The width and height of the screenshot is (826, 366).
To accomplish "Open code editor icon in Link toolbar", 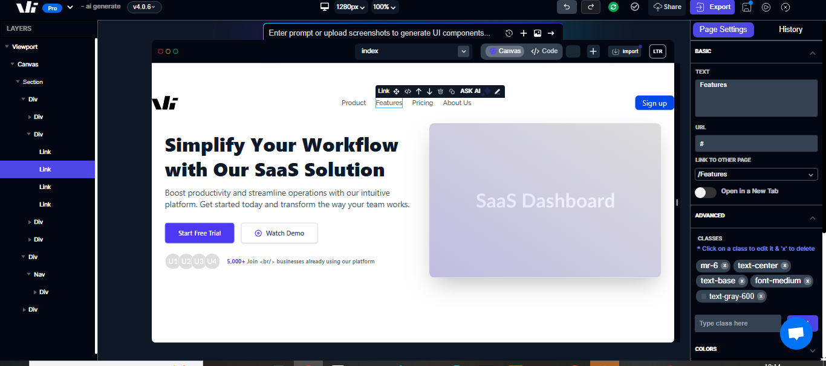I will [408, 91].
